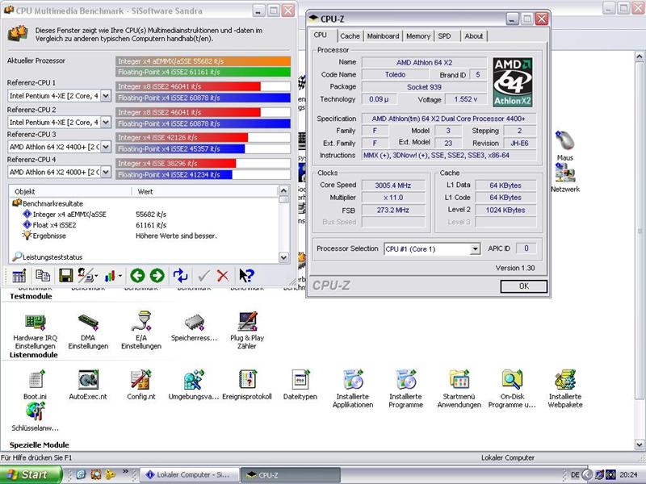
Task: Switch to the SPD tab in CPU-Z
Action: [x=445, y=36]
